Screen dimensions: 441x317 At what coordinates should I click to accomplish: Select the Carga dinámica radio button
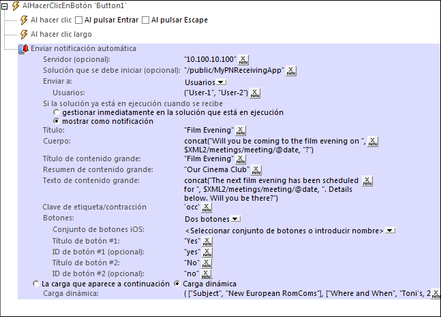(x=177, y=284)
